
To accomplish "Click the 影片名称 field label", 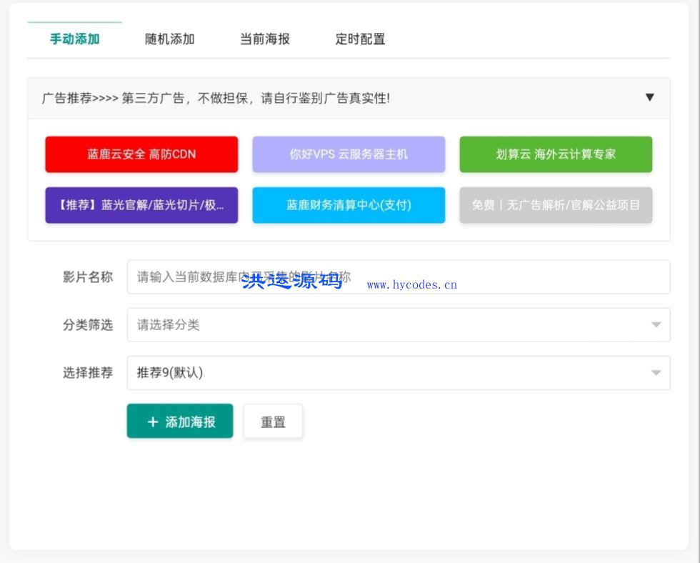I will click(87, 276).
